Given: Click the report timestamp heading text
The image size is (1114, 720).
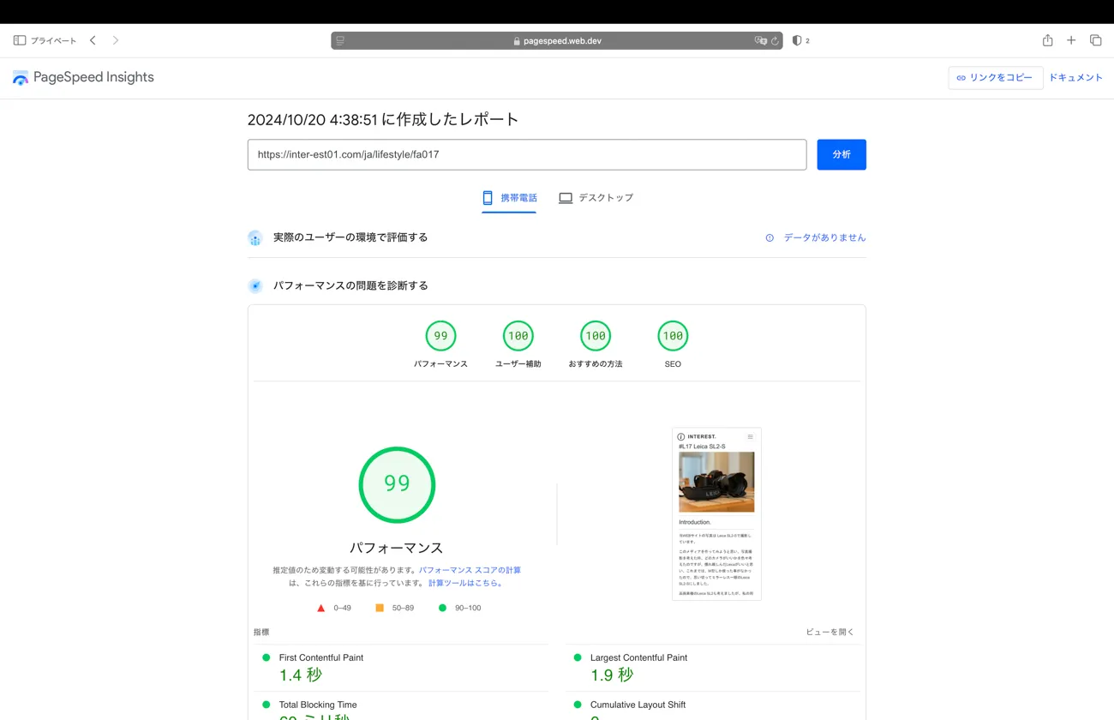Looking at the screenshot, I should (383, 119).
